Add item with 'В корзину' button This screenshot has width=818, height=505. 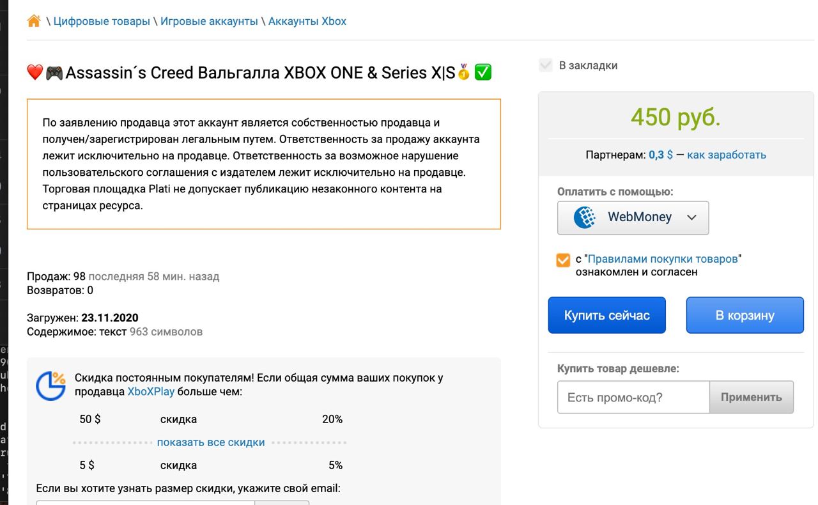[x=745, y=315]
